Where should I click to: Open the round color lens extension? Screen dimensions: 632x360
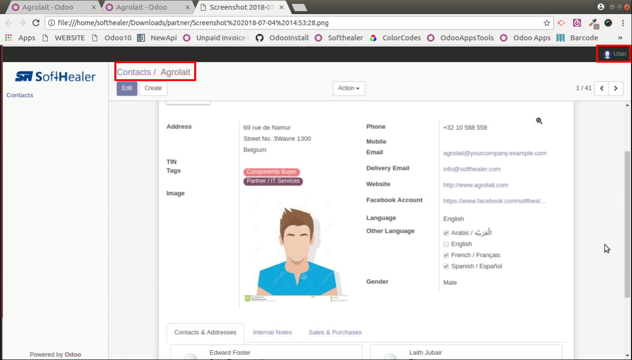(x=608, y=23)
